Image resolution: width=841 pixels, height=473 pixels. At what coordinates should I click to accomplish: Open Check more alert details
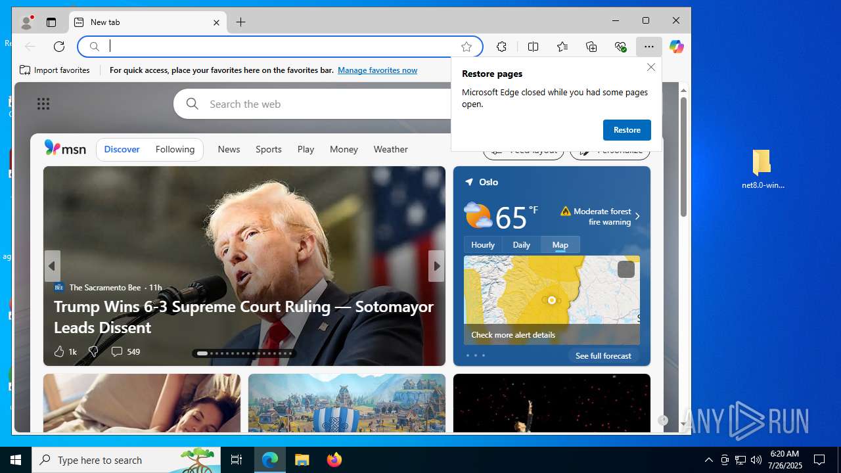(x=513, y=334)
